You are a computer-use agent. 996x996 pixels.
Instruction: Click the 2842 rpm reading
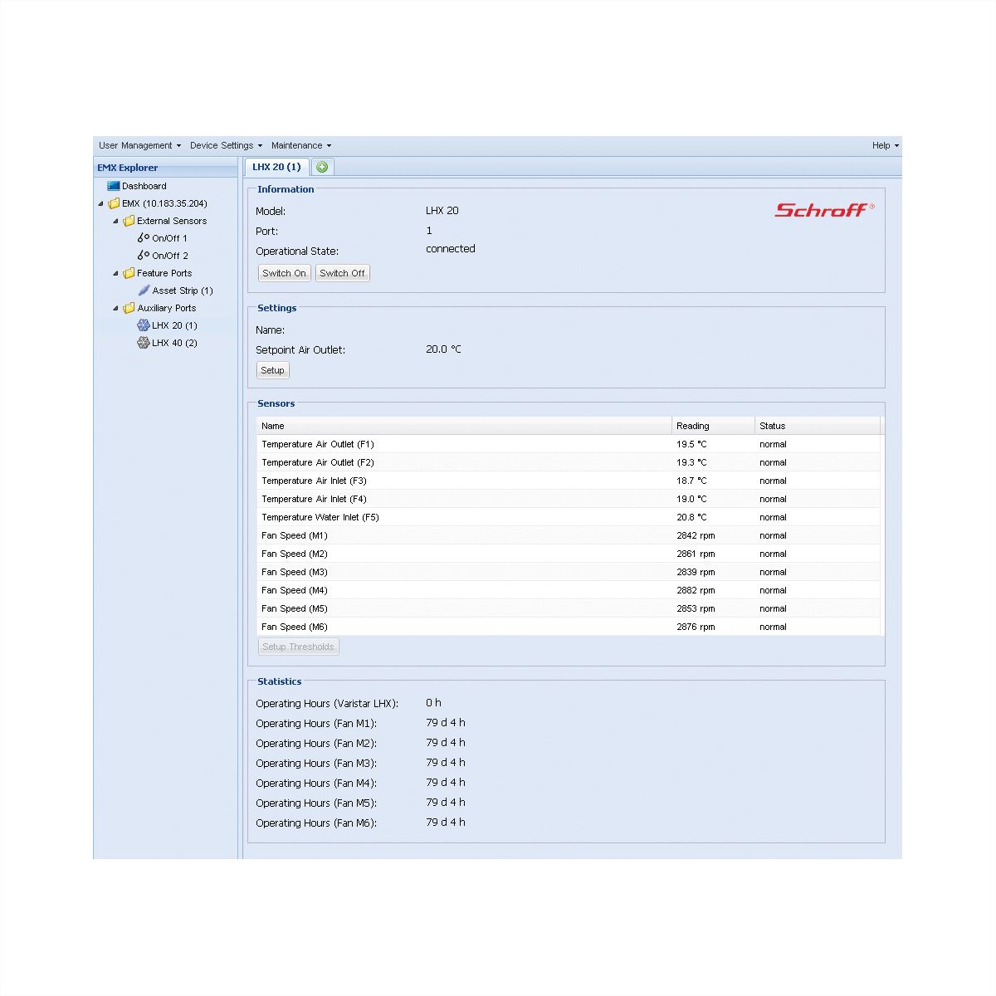click(696, 535)
